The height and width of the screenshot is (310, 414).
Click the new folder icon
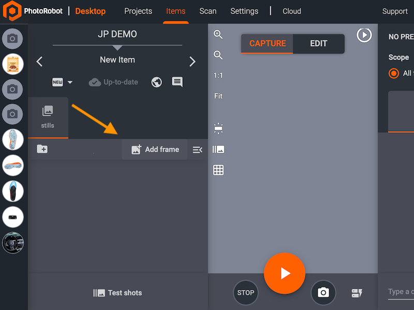coord(42,149)
